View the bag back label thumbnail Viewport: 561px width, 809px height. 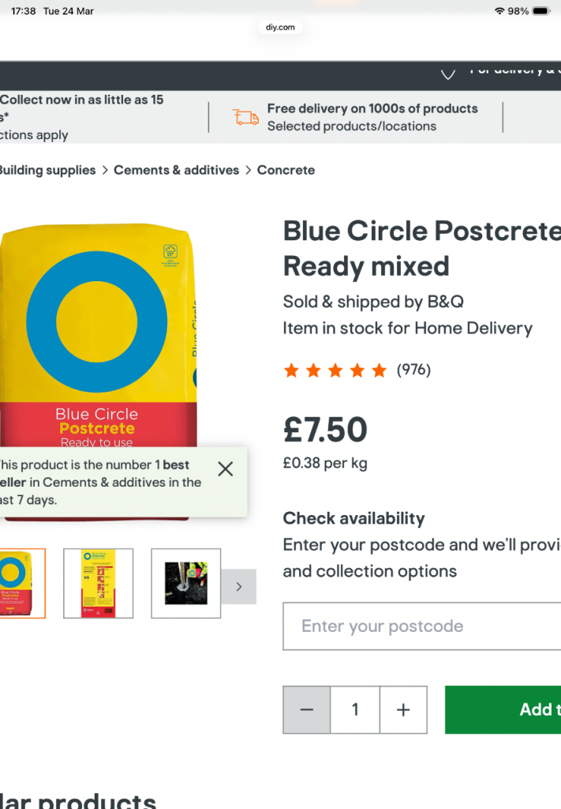coord(98,583)
